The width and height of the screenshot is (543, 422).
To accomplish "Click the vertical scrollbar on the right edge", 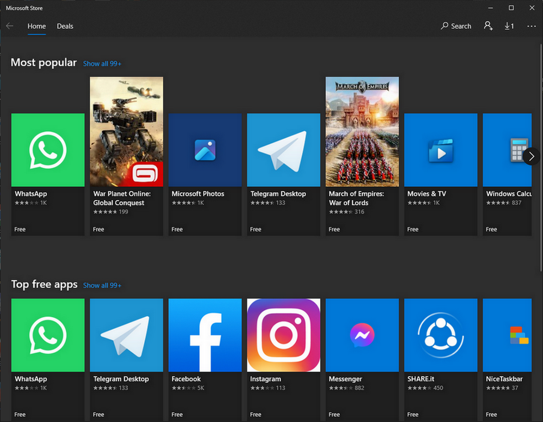I will tap(541, 158).
